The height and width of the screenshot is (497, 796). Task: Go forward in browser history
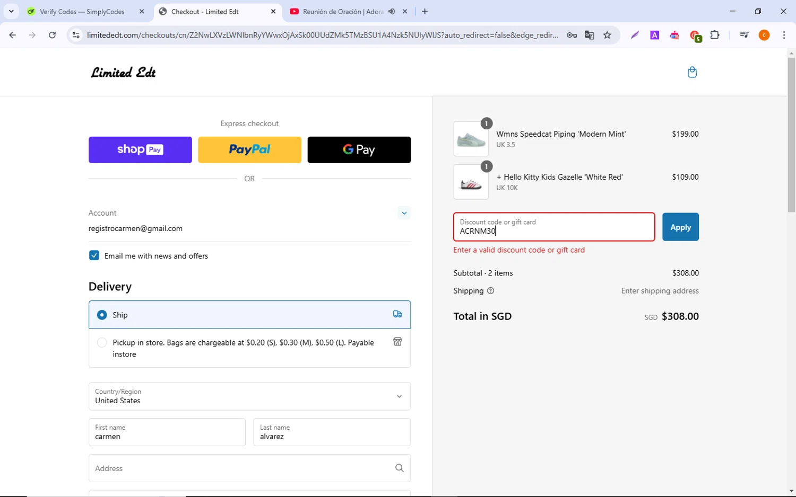coord(32,35)
